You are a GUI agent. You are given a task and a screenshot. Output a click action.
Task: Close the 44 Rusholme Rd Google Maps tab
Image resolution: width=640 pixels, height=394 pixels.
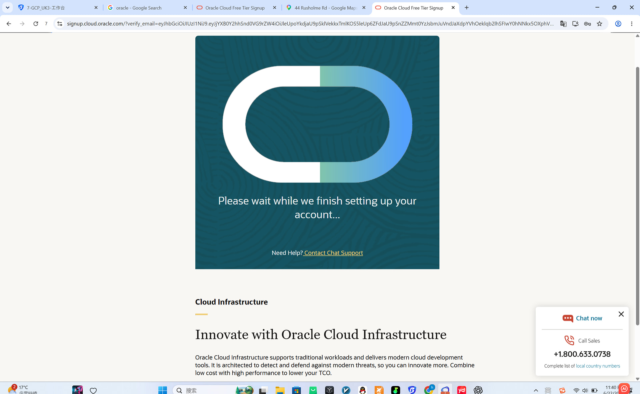coord(364,8)
